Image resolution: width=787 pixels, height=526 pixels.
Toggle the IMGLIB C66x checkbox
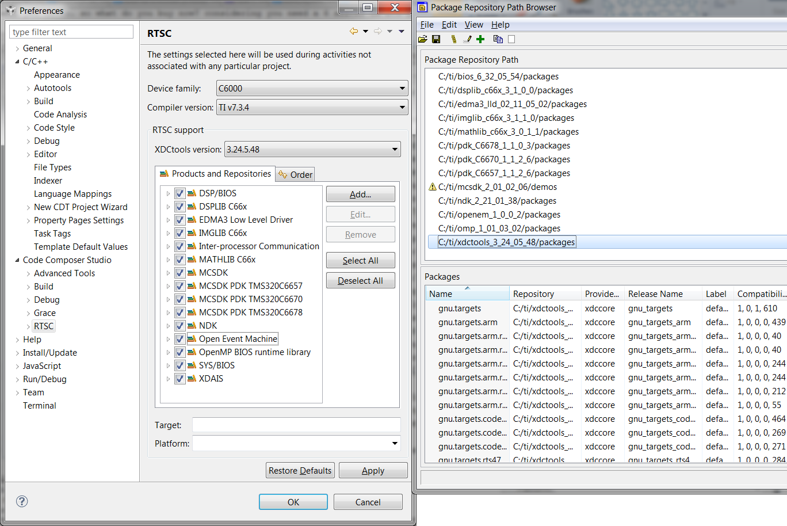pos(179,233)
